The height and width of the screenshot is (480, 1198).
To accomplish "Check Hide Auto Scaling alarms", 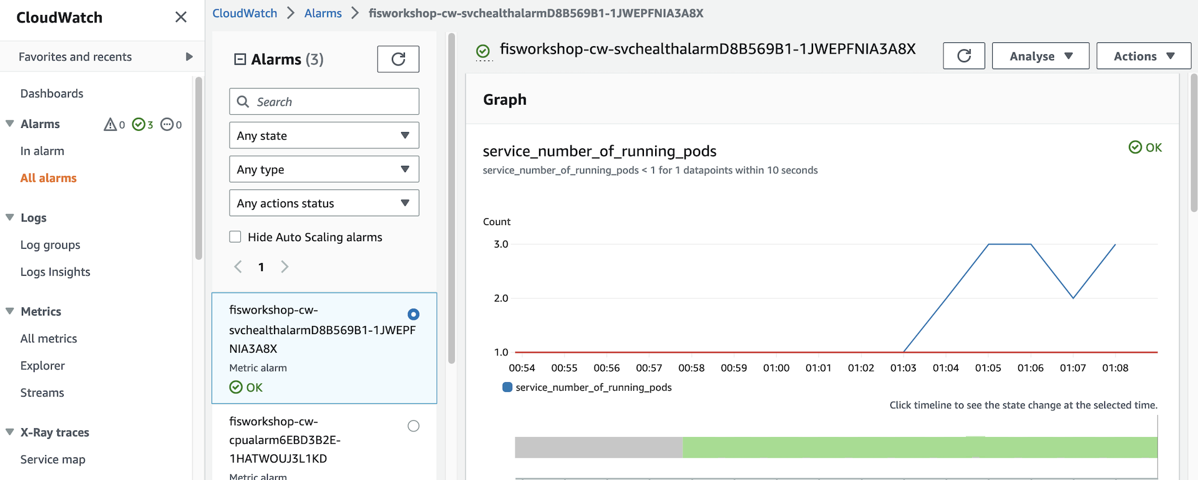I will (235, 237).
